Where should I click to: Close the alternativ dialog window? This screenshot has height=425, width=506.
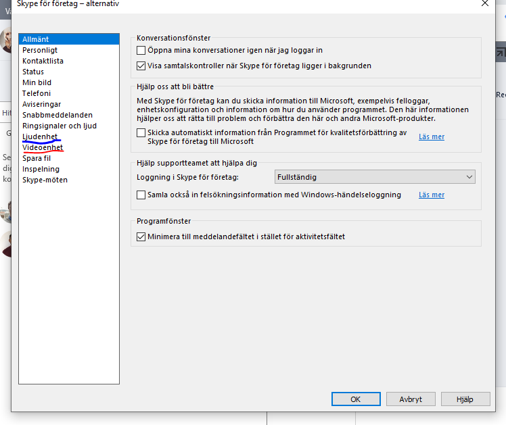tap(485, 3)
